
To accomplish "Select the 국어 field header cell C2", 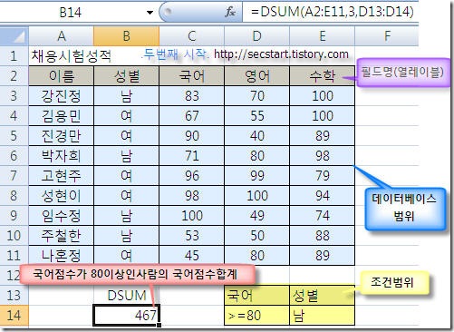I will point(192,75).
